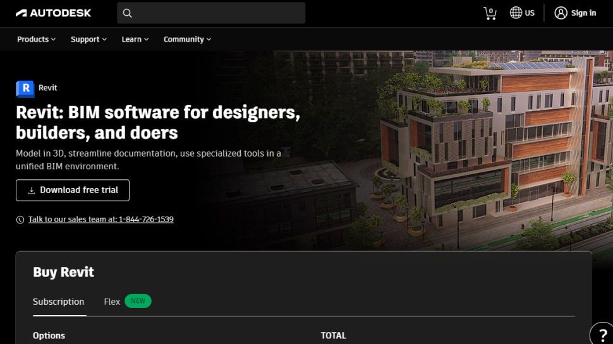Switch to the Subscription tab
The image size is (613, 344).
pos(59,302)
